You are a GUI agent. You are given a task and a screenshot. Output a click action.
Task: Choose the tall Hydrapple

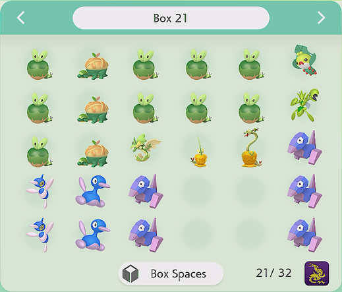(252, 148)
